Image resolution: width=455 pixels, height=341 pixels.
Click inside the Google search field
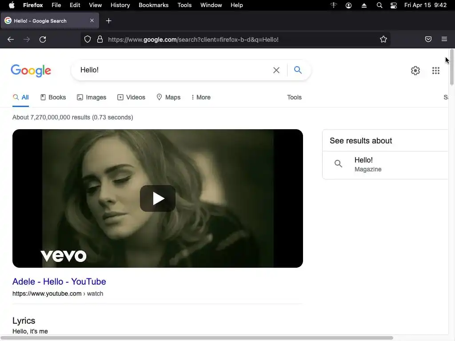click(x=174, y=70)
